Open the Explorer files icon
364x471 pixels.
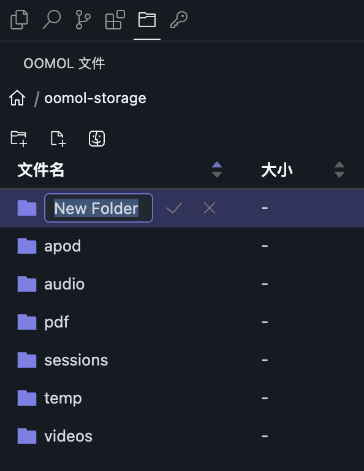(19, 20)
